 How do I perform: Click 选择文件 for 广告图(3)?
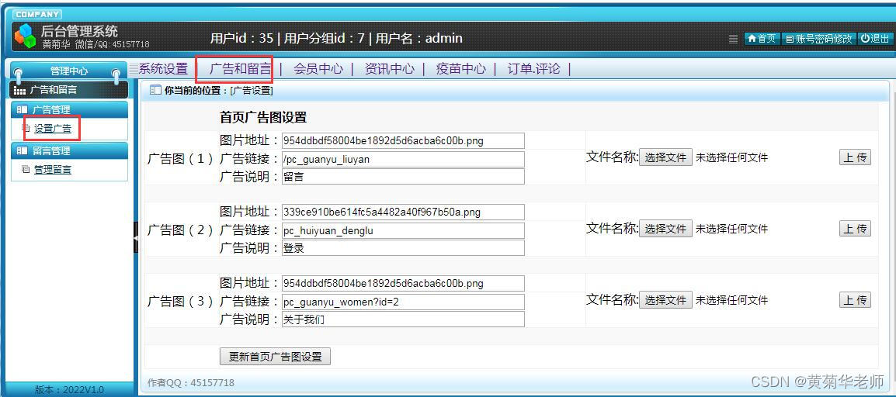(x=665, y=300)
